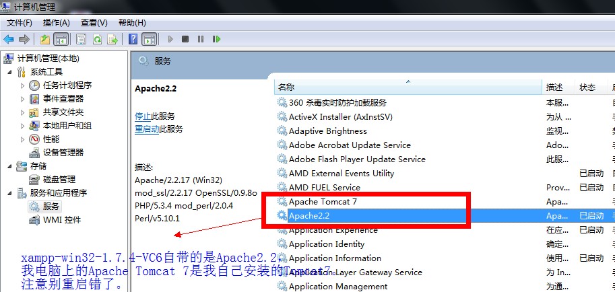The height and width of the screenshot is (292, 615).
Task: Toggle the Show/Hide Console Tree toolbar button
Action: [61, 39]
